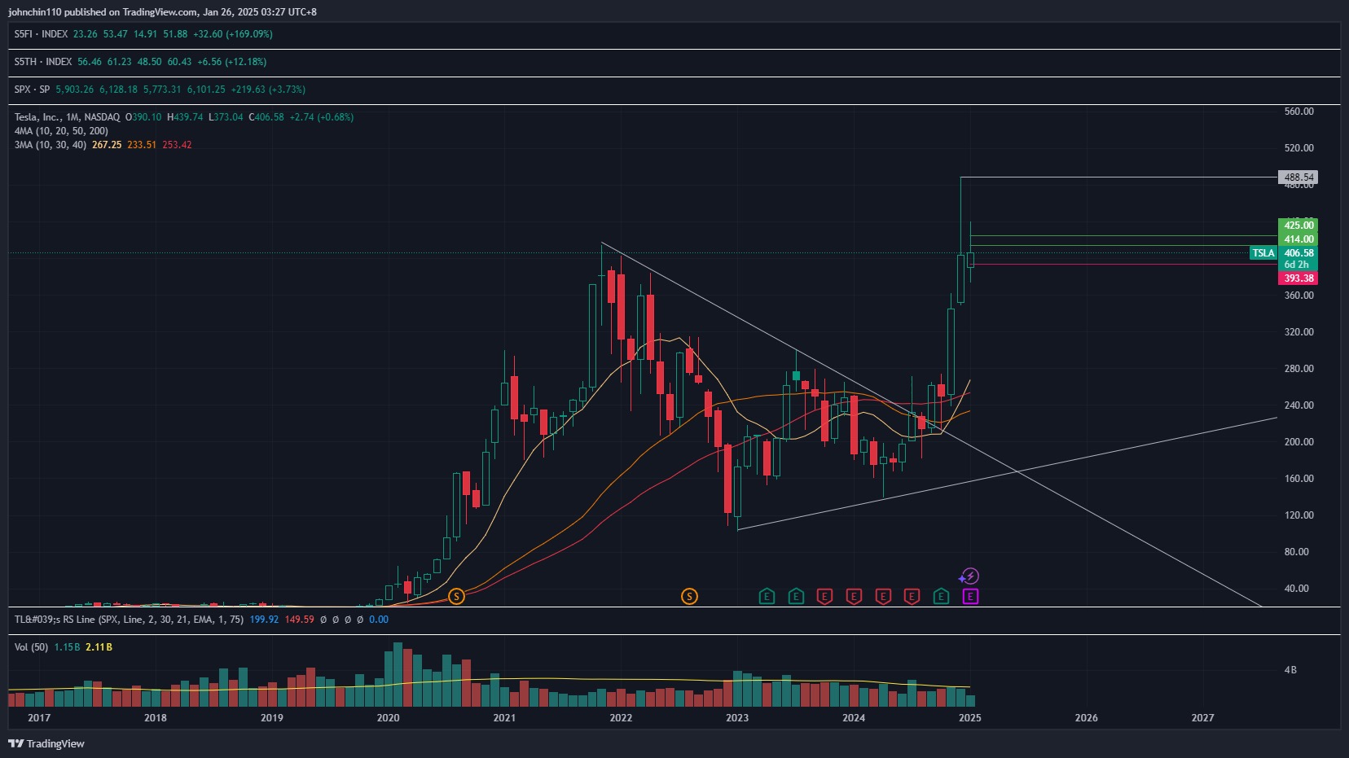Click the August 2020 stock split S marker
Viewport: 1349px width, 758px height.
(x=456, y=597)
